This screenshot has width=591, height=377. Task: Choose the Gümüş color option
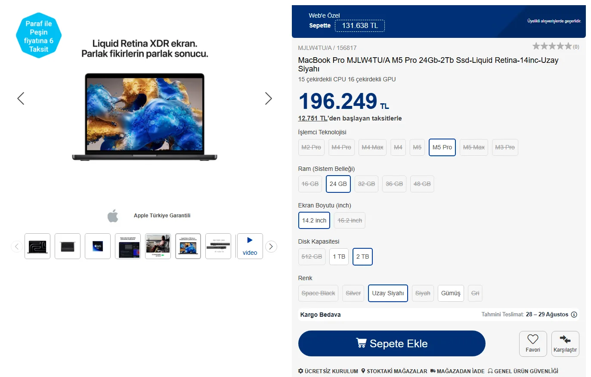click(451, 293)
